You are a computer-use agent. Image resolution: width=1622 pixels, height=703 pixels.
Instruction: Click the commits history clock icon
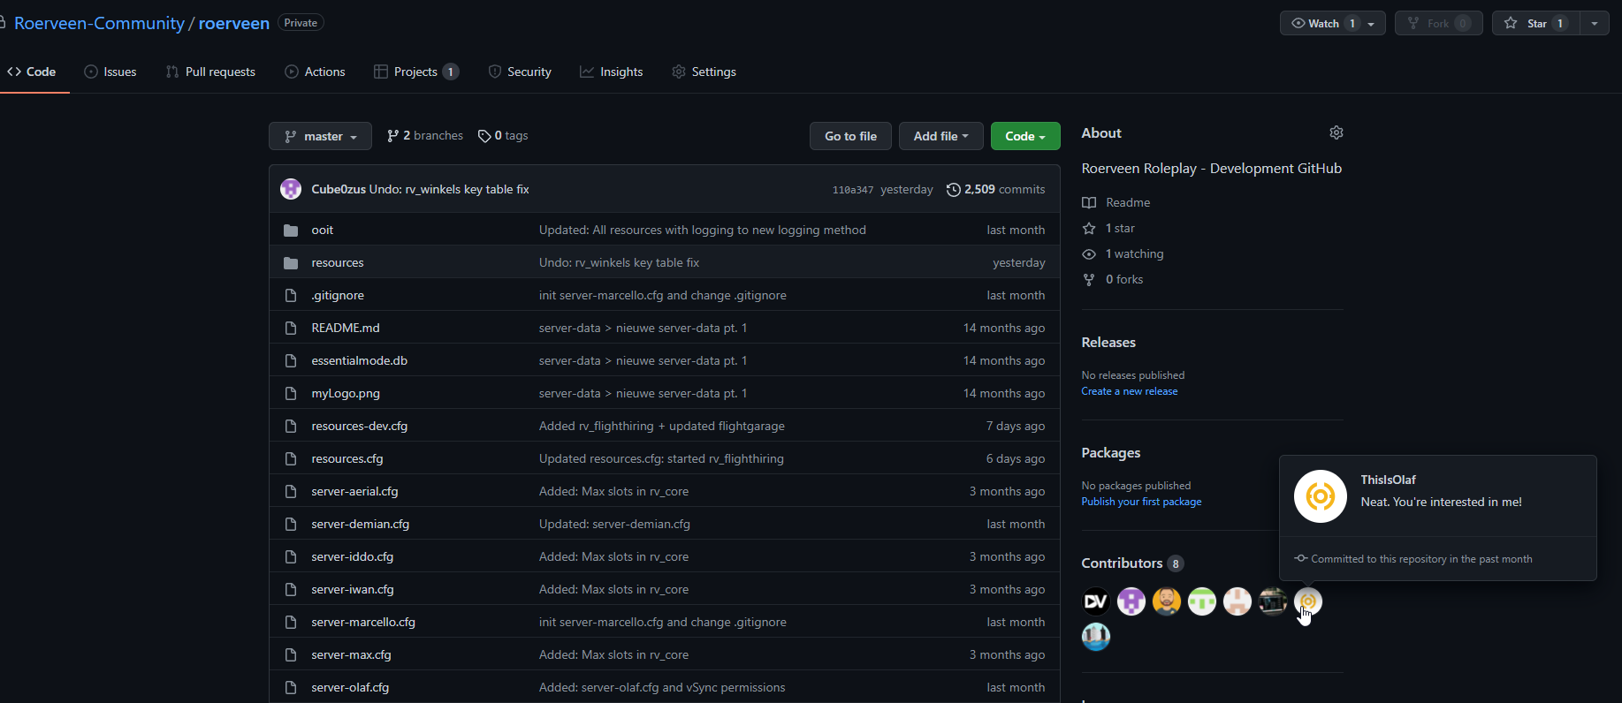point(953,190)
